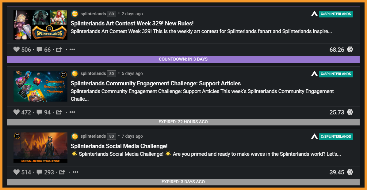Like the Art Contest Week 329 post
Viewport: 367px width, 190px height.
(16, 49)
